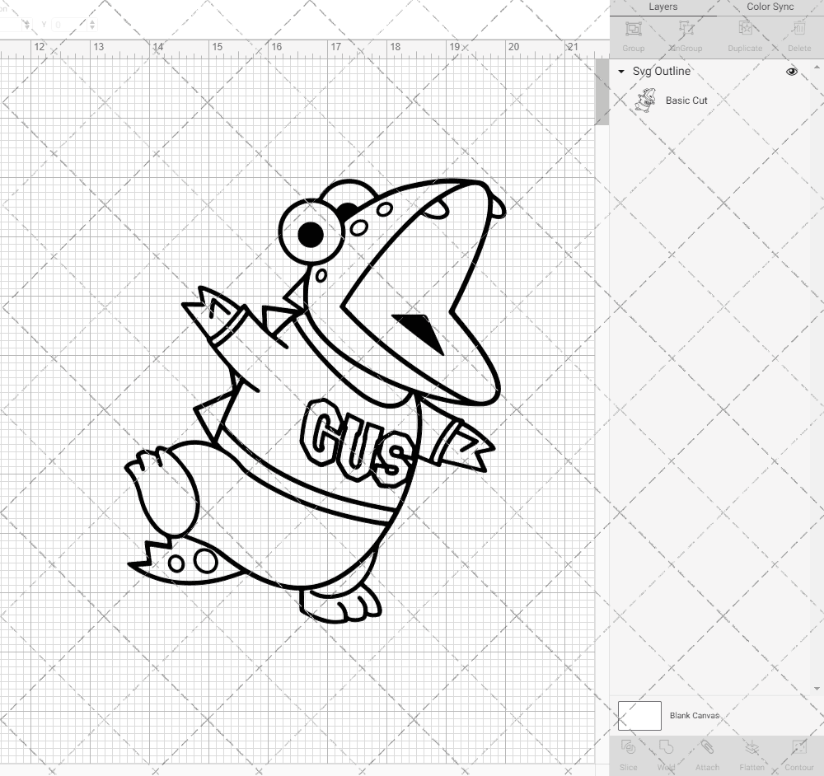Open the Blank Canvas color swatch
824x776 pixels.
click(x=639, y=715)
